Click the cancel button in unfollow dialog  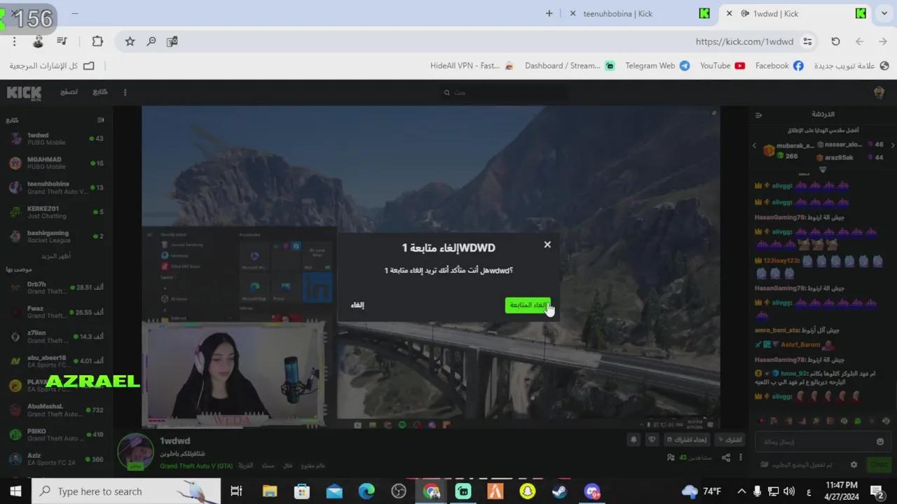(357, 305)
